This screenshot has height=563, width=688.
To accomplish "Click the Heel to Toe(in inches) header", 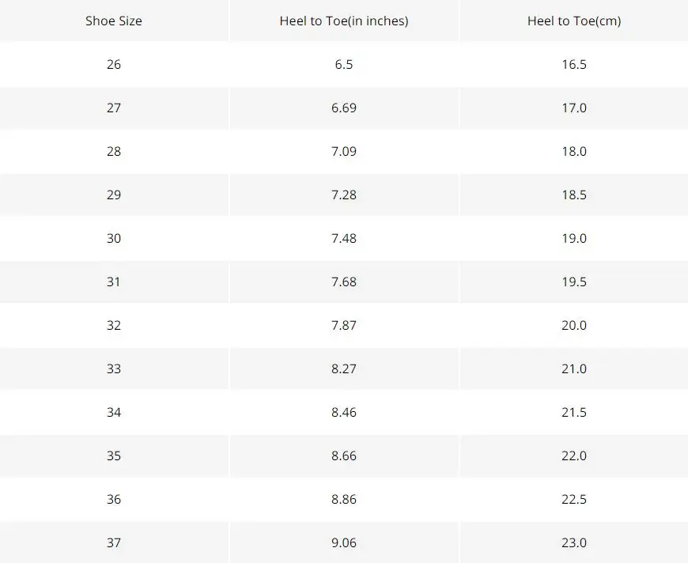I will click(x=344, y=21).
